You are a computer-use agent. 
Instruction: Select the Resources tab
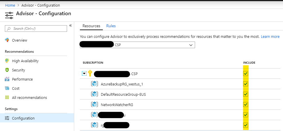[x=91, y=26]
